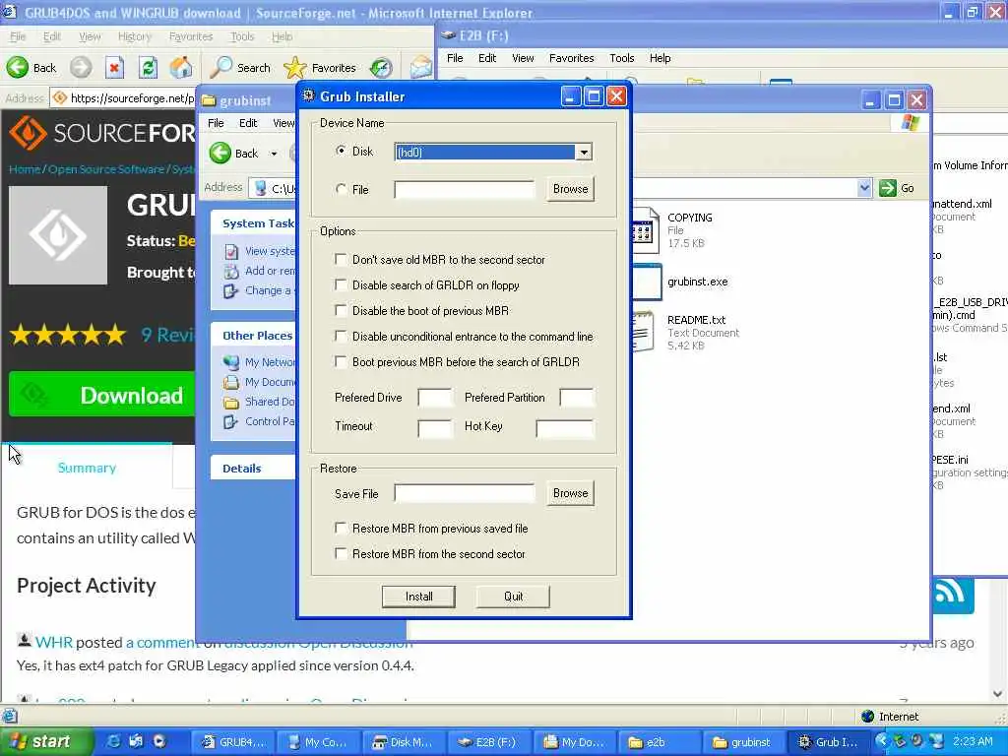This screenshot has width=1008, height=756.
Task: Open Edit menu in grubinst window
Action: click(248, 123)
